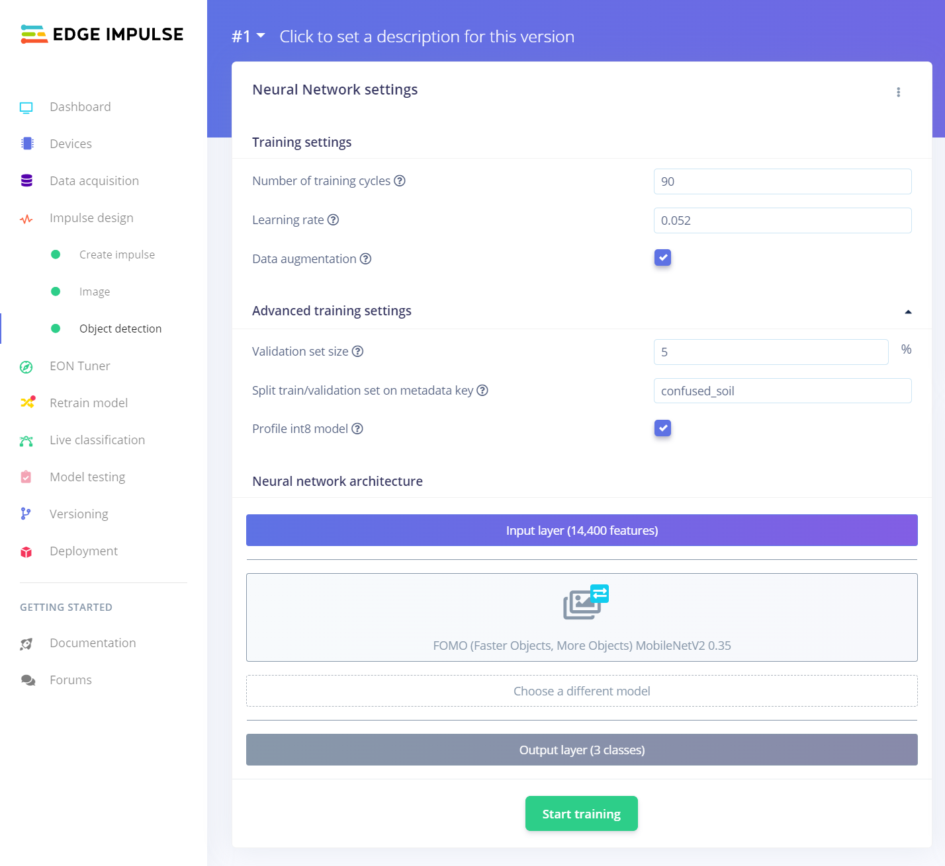Click the Versioning branch icon
Screen dimensions: 945x866
(x=26, y=514)
